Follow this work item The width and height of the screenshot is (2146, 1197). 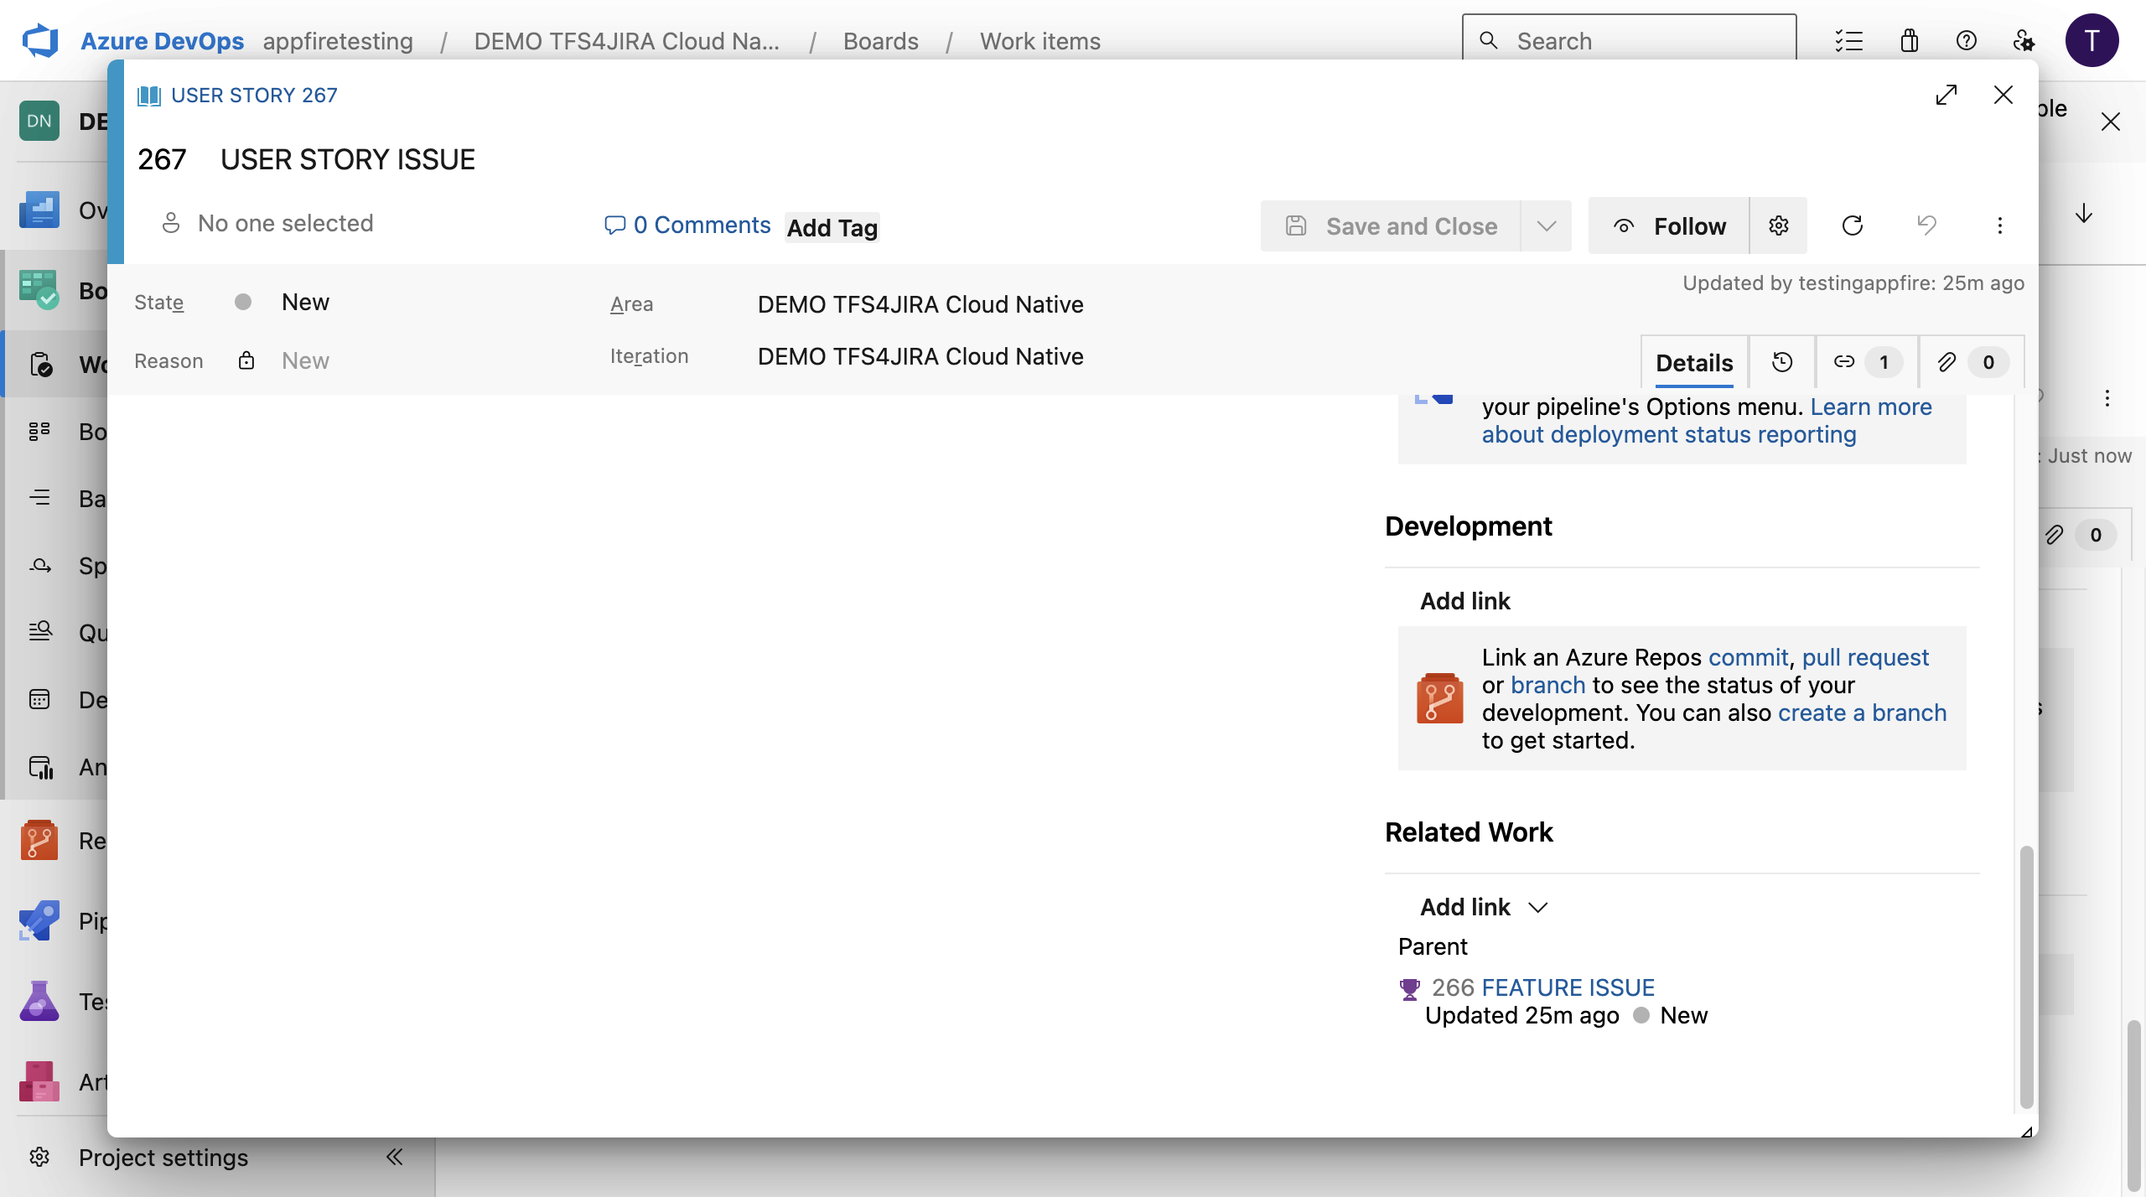1668,225
